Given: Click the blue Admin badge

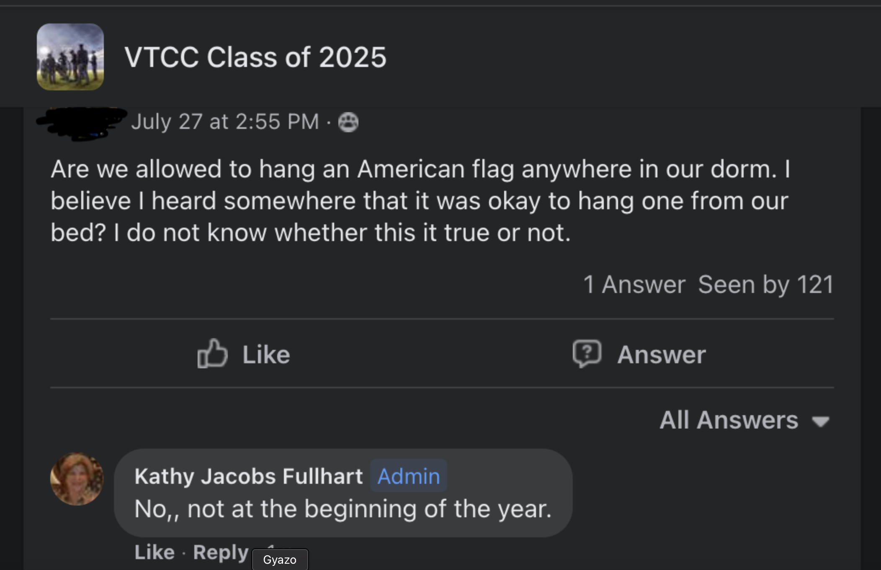Looking at the screenshot, I should (408, 476).
